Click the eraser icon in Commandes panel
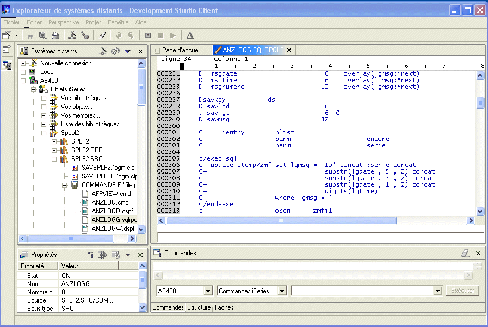 [465, 253]
